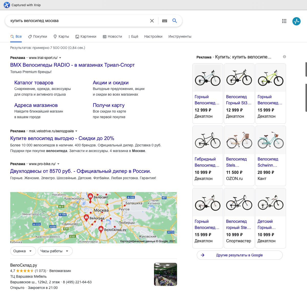Viewport: 307px width, 291px height.
Task: Open the first 15 999 ₽ Декатлон bike image
Action: pyautogui.click(x=271, y=78)
